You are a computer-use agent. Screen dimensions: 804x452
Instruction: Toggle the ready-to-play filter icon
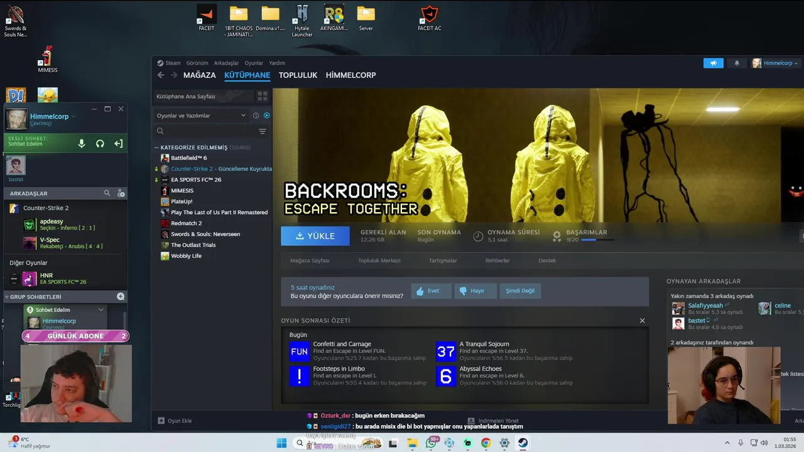267,116
